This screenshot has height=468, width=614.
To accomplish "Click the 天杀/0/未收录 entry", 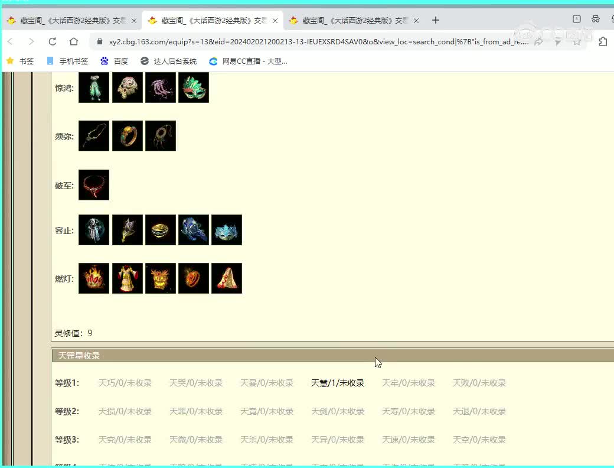I will [267, 440].
